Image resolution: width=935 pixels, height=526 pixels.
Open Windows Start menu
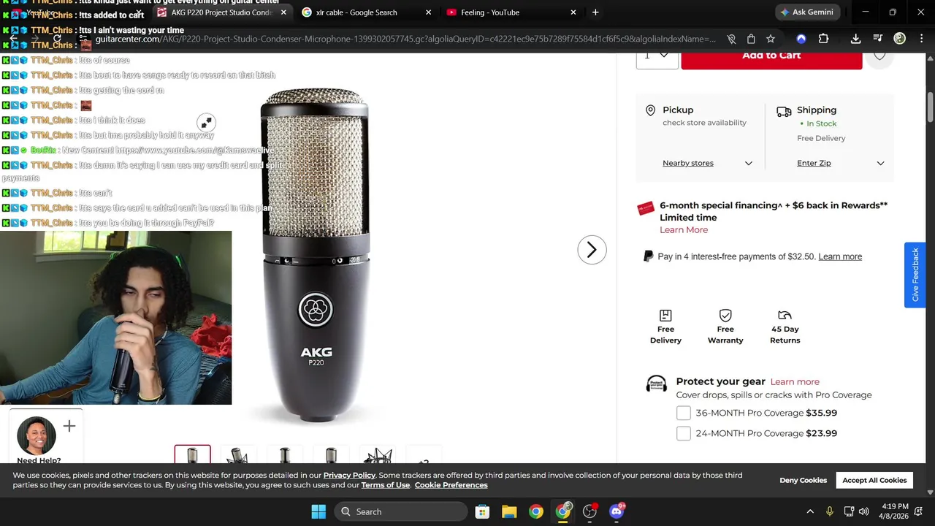pyautogui.click(x=318, y=511)
